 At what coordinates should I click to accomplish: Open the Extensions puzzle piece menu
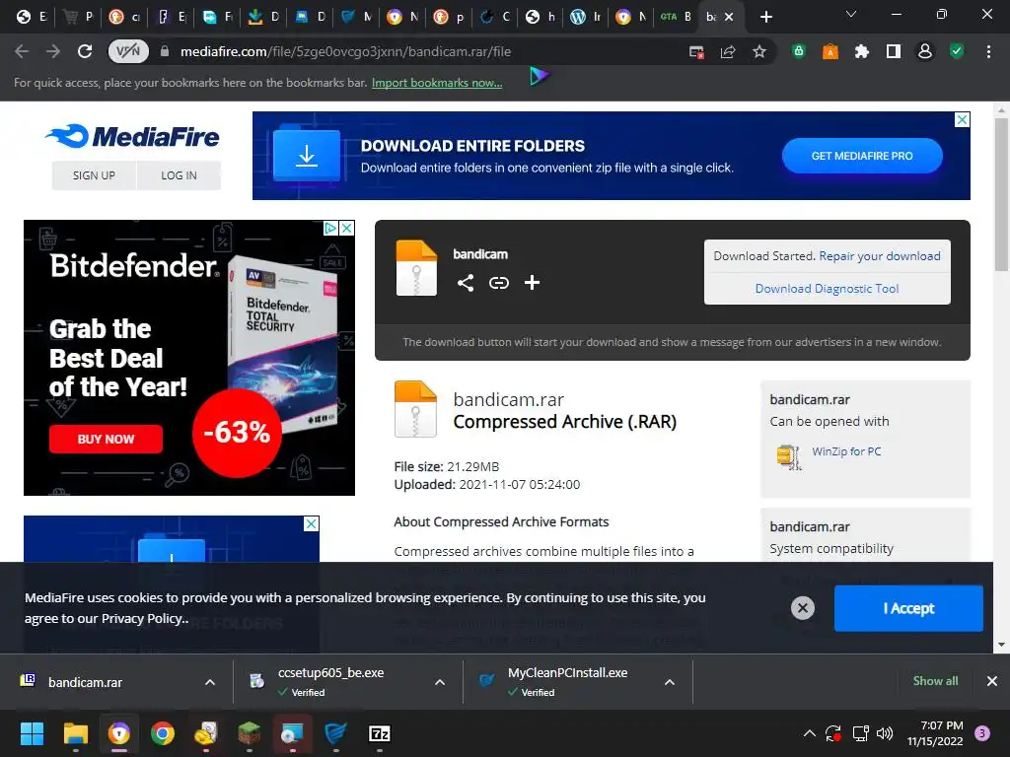click(862, 51)
